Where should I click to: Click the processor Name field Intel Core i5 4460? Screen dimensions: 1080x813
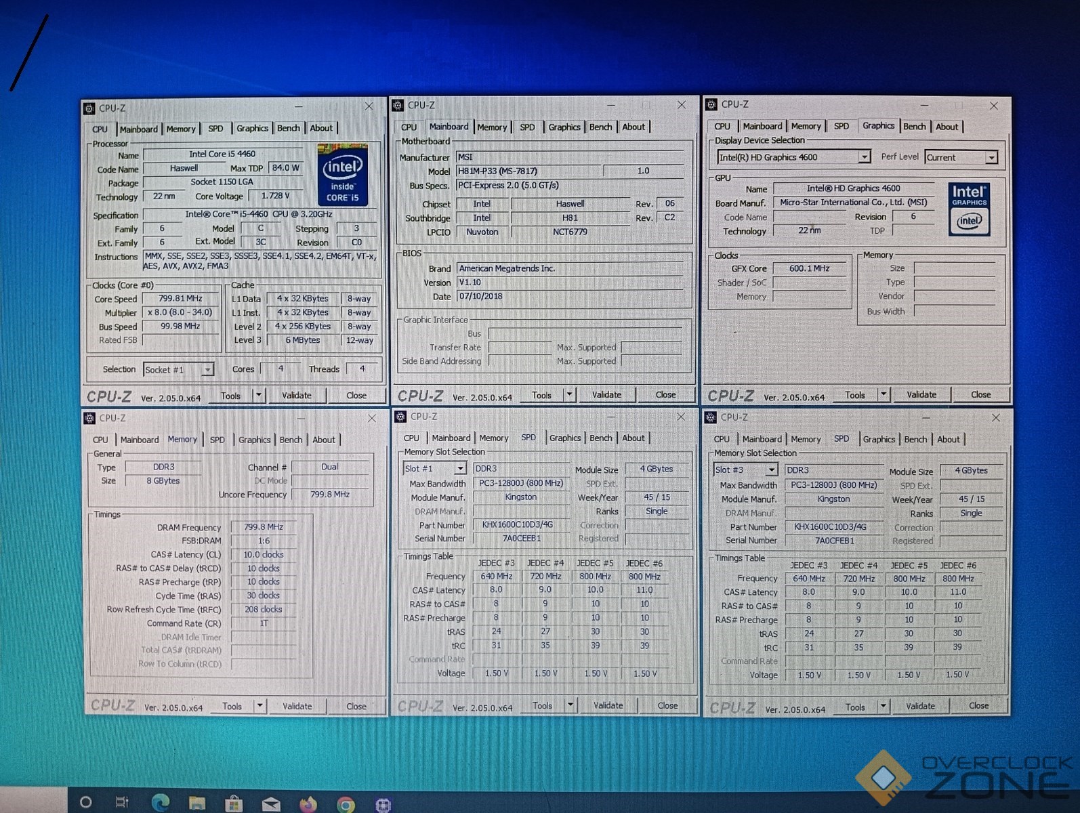[x=222, y=154]
